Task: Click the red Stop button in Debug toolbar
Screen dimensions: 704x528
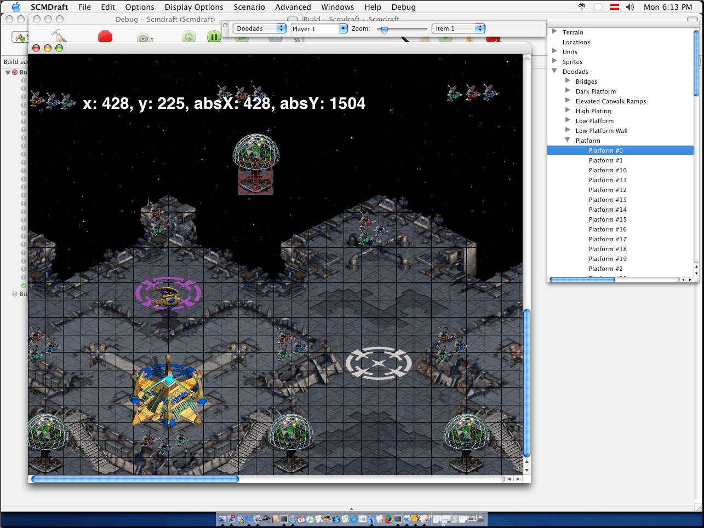Action: [x=105, y=37]
